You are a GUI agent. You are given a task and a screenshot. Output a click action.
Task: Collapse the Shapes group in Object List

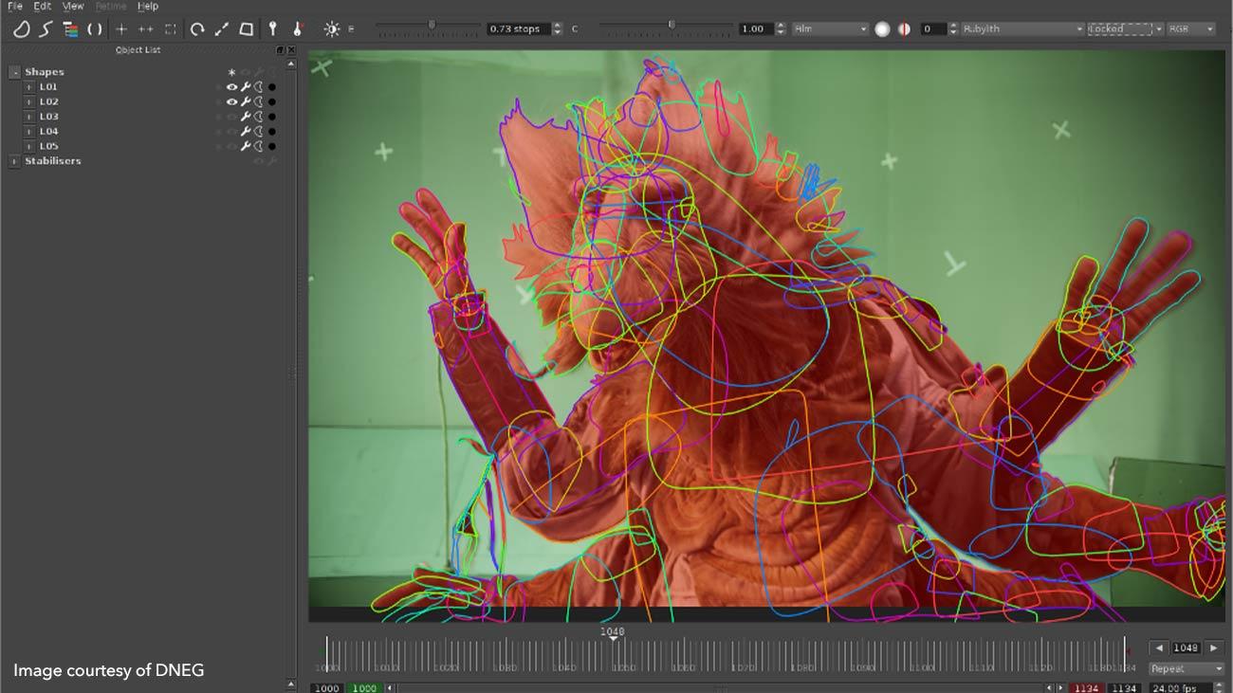14,72
